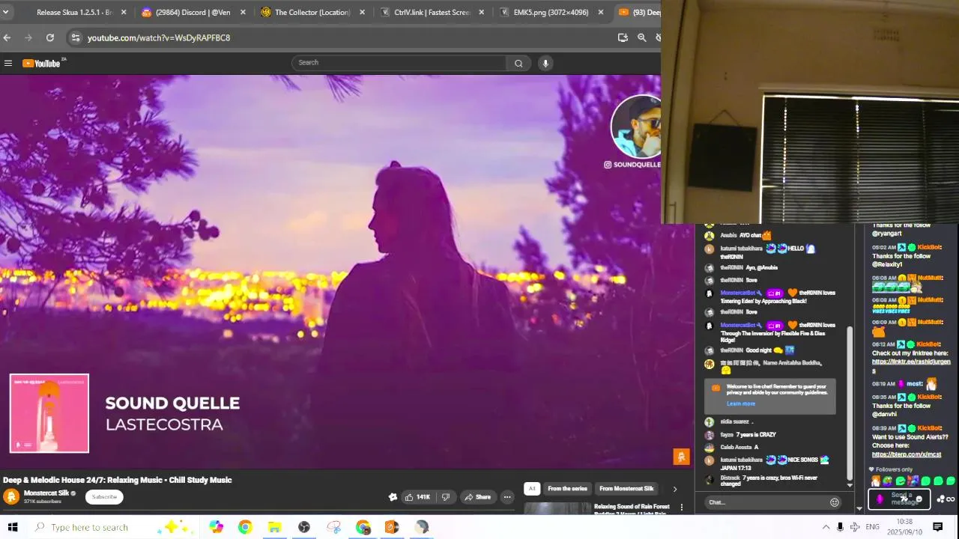
Task: Open File Explorer from the taskbar
Action: (x=274, y=527)
